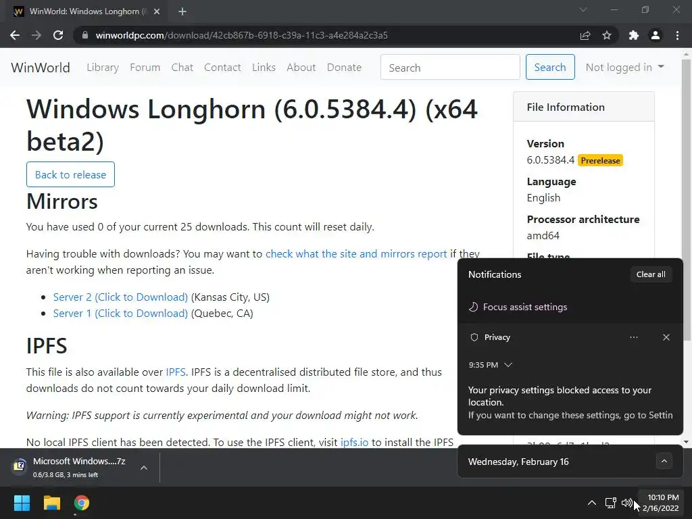Open check what the site and mirrors report
Image resolution: width=692 pixels, height=519 pixels.
click(x=356, y=254)
